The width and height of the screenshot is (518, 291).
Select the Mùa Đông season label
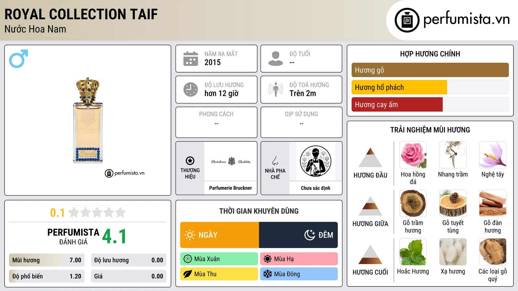299,274
